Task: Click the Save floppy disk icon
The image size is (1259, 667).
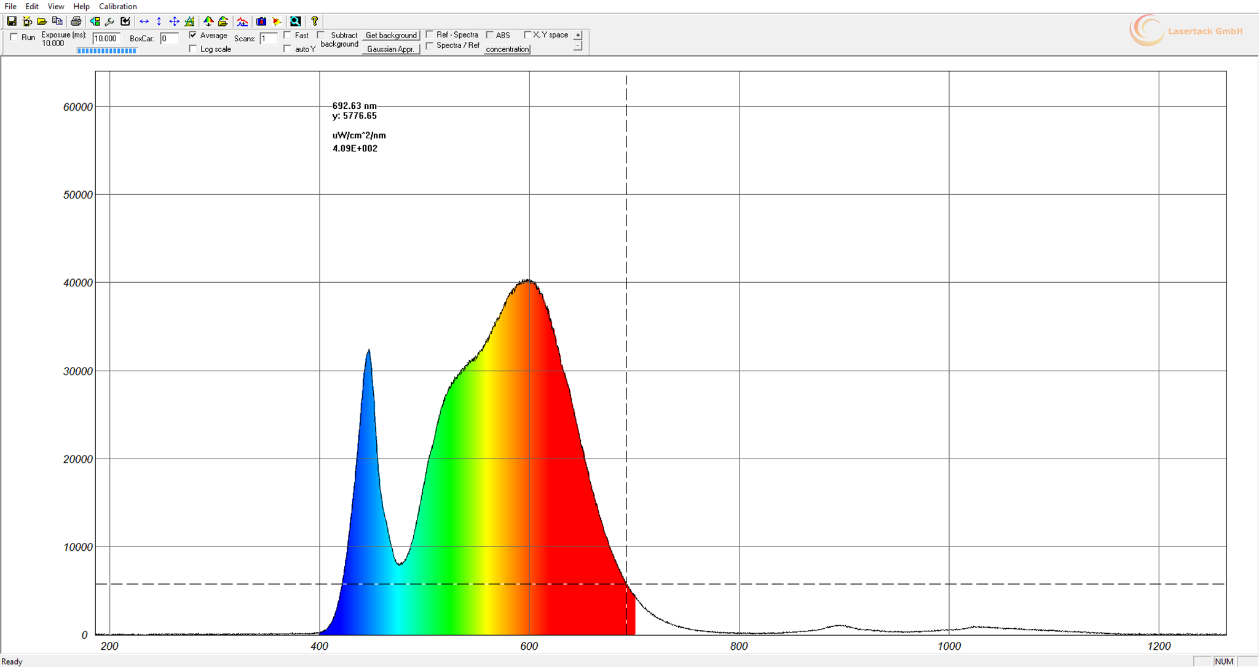Action: click(x=12, y=22)
